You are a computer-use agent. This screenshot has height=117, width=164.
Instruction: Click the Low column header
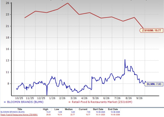[57, 109]
